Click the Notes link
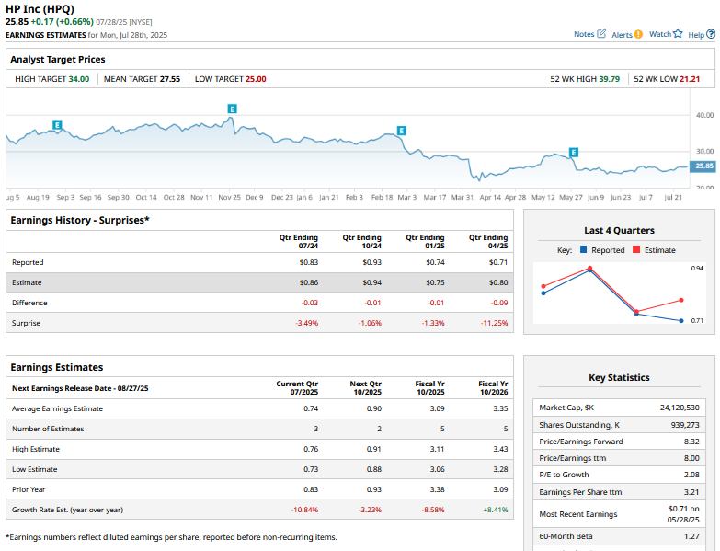720x551 pixels. pos(584,34)
